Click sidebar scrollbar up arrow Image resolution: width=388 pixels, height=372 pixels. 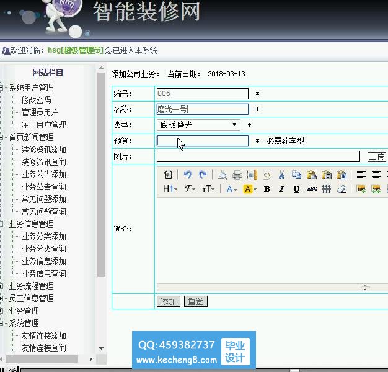pyautogui.click(x=101, y=68)
